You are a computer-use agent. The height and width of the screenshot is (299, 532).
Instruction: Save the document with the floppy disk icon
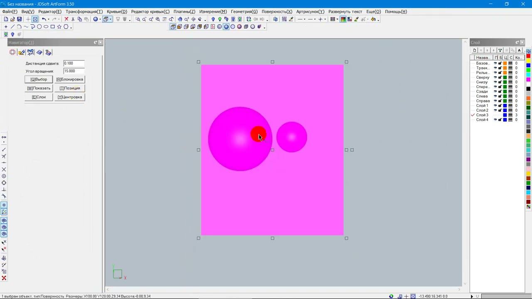19,19
